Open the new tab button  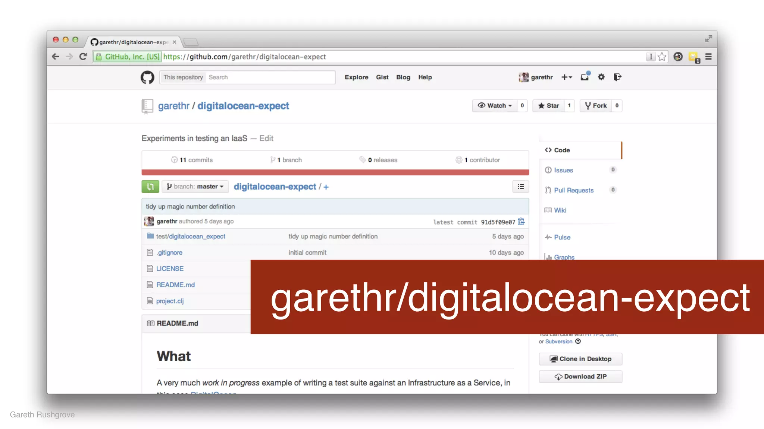click(191, 42)
